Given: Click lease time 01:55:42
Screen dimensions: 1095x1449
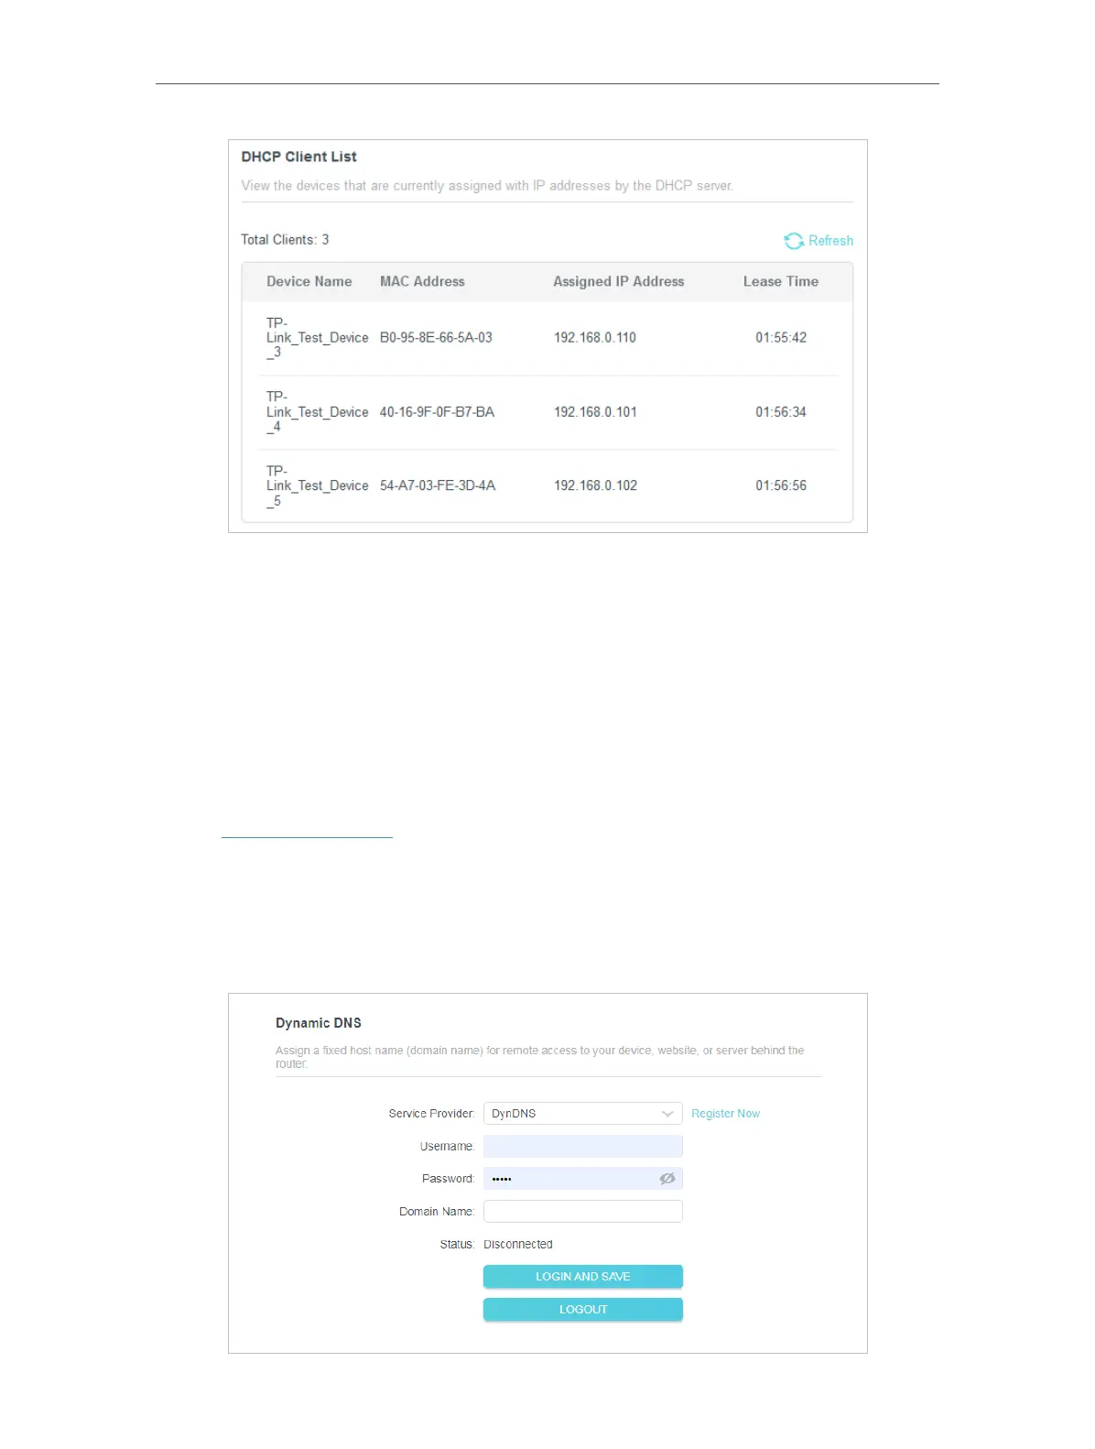Looking at the screenshot, I should (781, 338).
